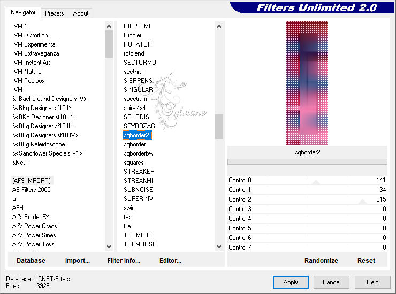Viewport: 396px width, 294px height.
Task: Click the Apply button
Action: 291,282
